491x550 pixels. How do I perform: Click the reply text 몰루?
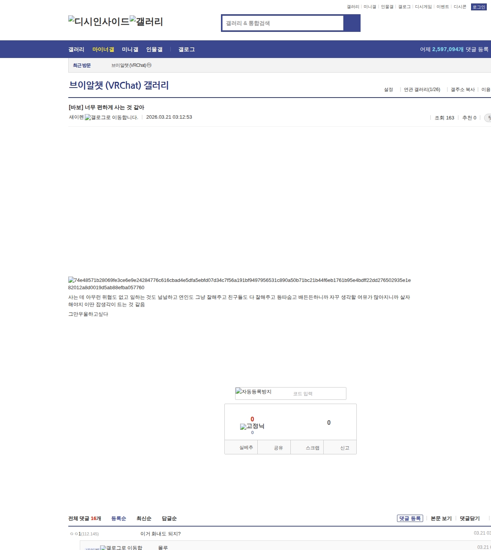click(163, 547)
